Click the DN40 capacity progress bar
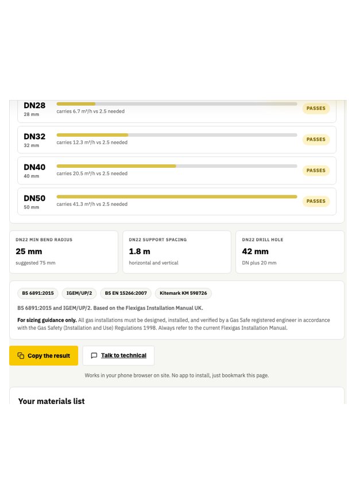 [x=177, y=166]
